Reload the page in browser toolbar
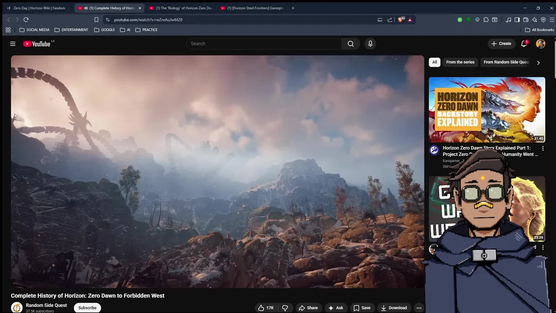The width and height of the screenshot is (556, 313). pyautogui.click(x=26, y=20)
